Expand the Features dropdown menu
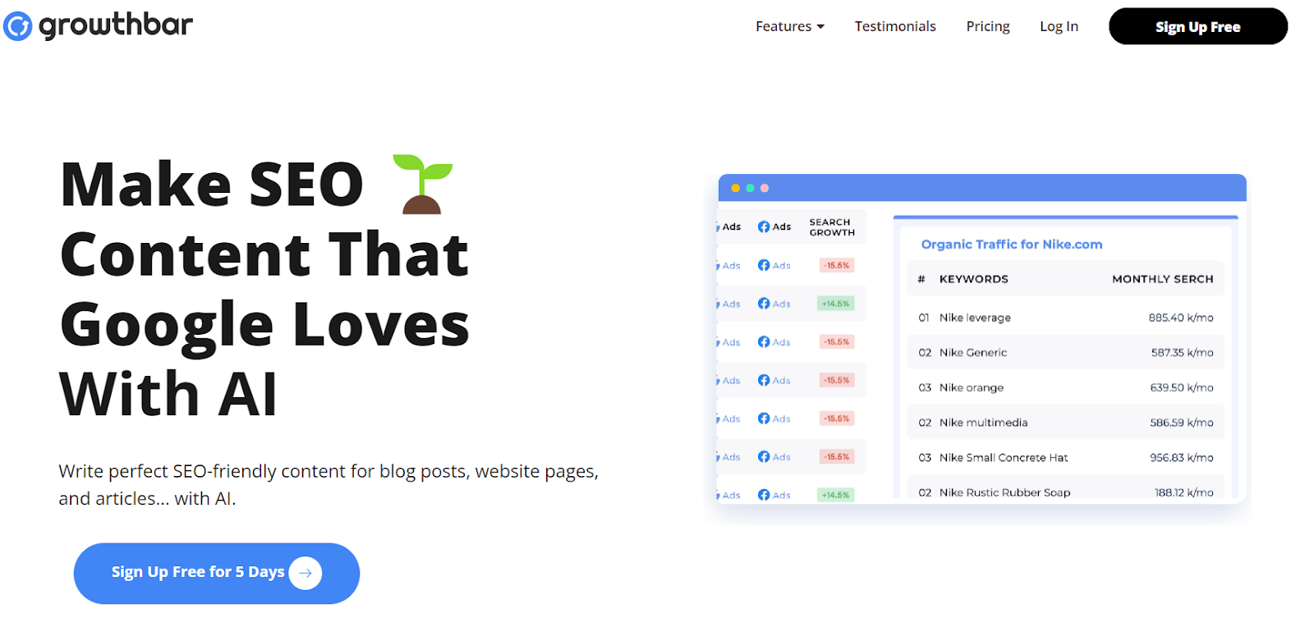Viewport: 1314px width, 618px height. pyautogui.click(x=790, y=26)
